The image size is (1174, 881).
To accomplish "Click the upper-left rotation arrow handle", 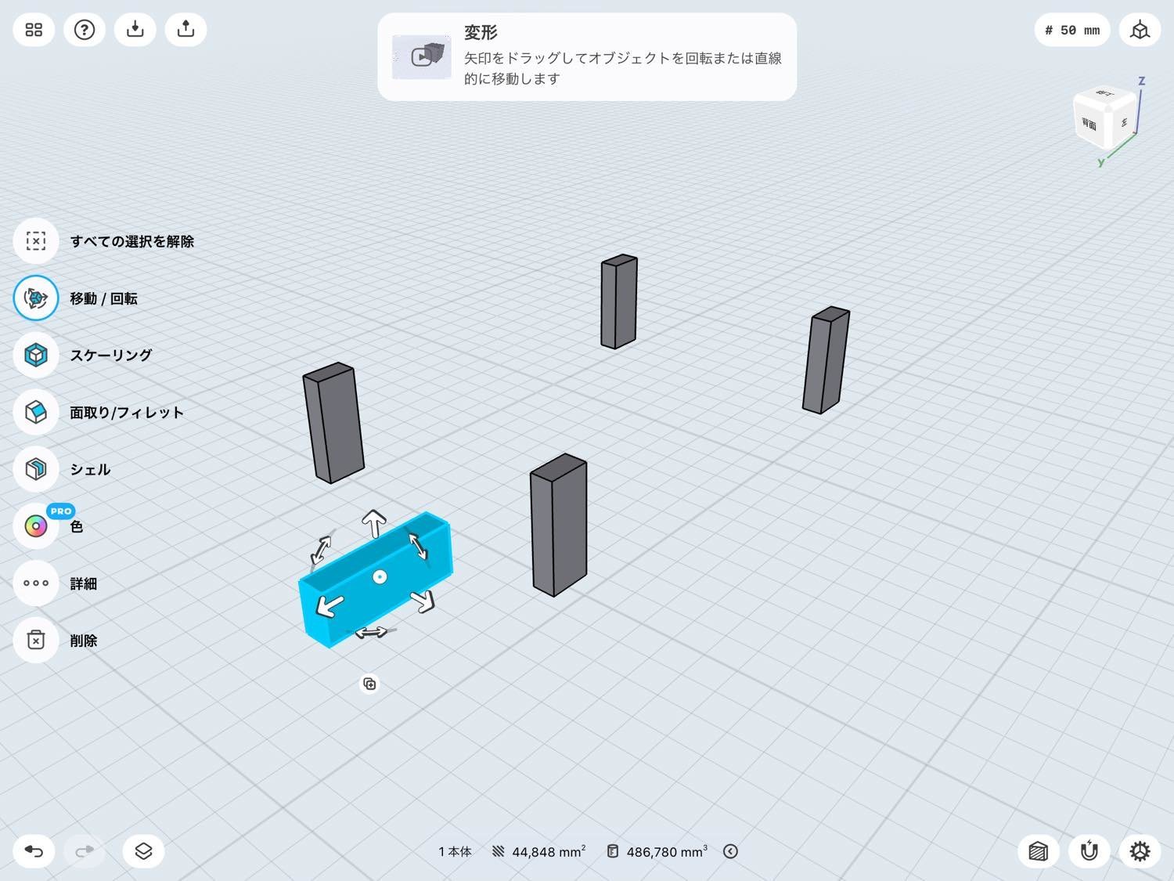I will point(321,550).
